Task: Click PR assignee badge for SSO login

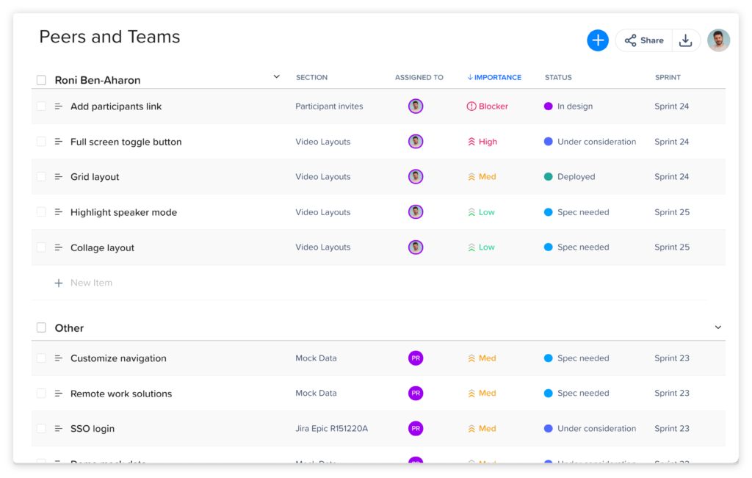Action: (x=416, y=429)
